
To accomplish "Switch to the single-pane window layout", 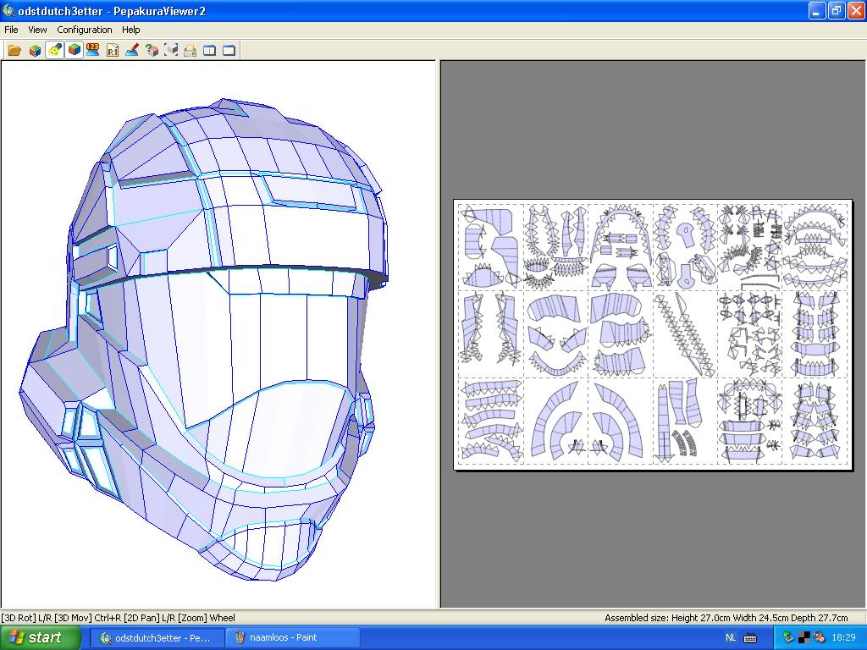I will point(229,51).
